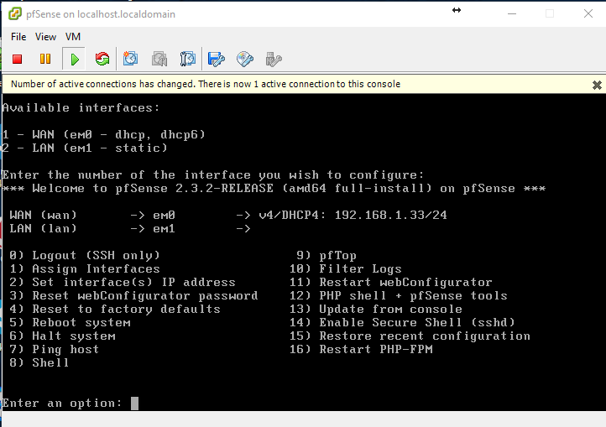Click the red Power Off button
Screen dimensions: 606x427
pyautogui.click(x=17, y=59)
